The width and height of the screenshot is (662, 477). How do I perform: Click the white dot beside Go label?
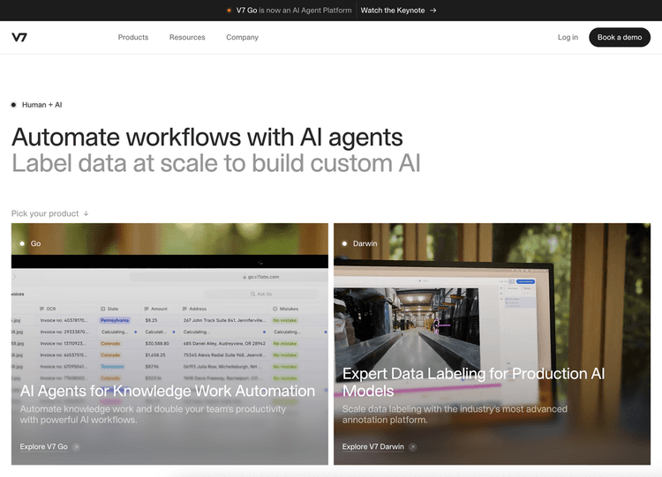pyautogui.click(x=22, y=243)
